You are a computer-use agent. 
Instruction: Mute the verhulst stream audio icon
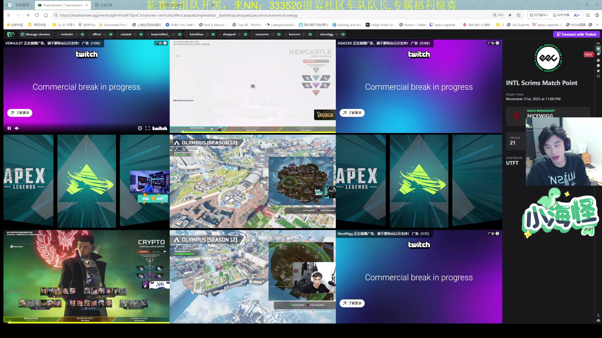(77, 34)
